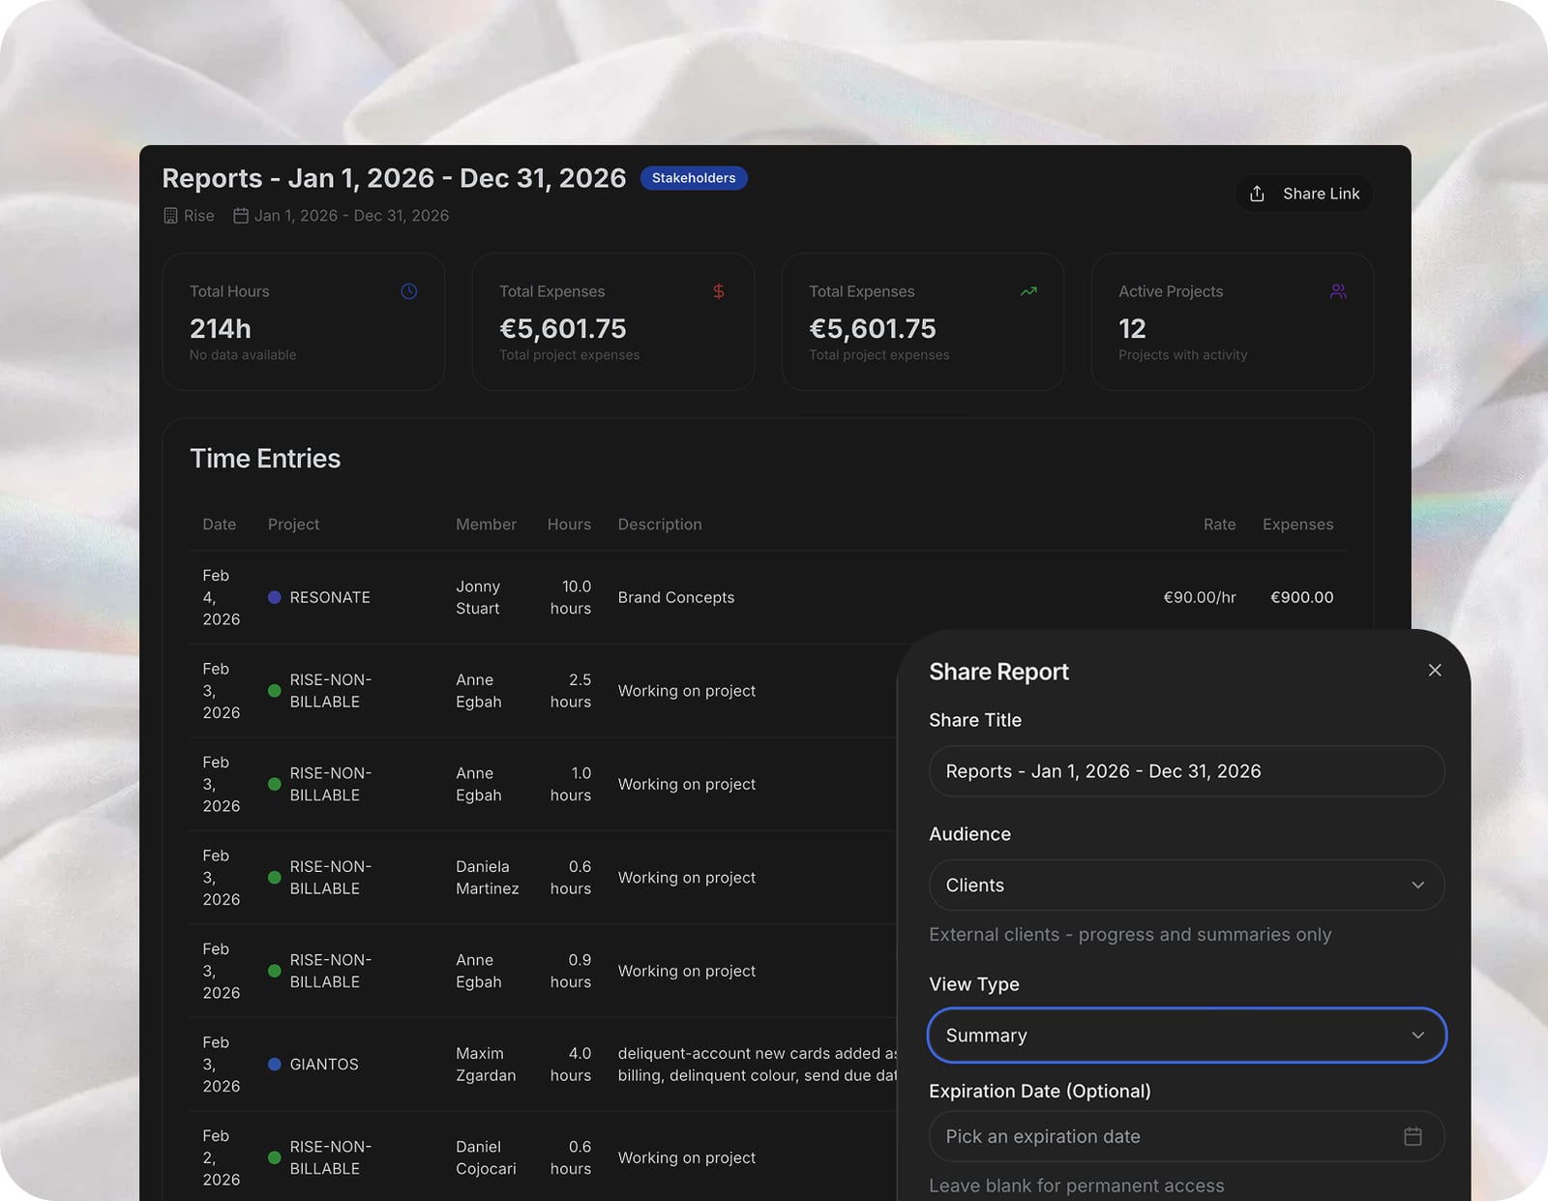Click the calendar icon in expiration date field
Viewport: 1548px width, 1201px height.
coord(1413,1136)
